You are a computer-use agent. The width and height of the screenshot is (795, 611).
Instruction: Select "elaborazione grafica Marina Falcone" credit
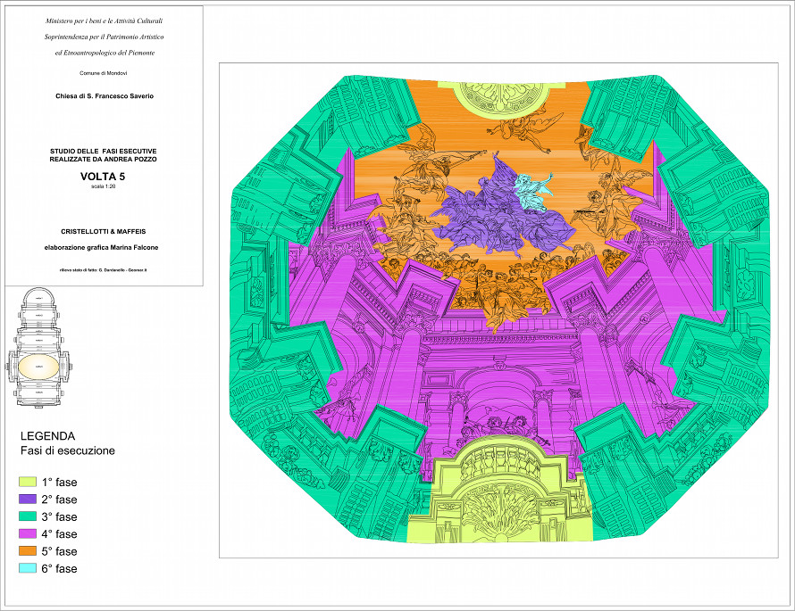[x=102, y=248]
